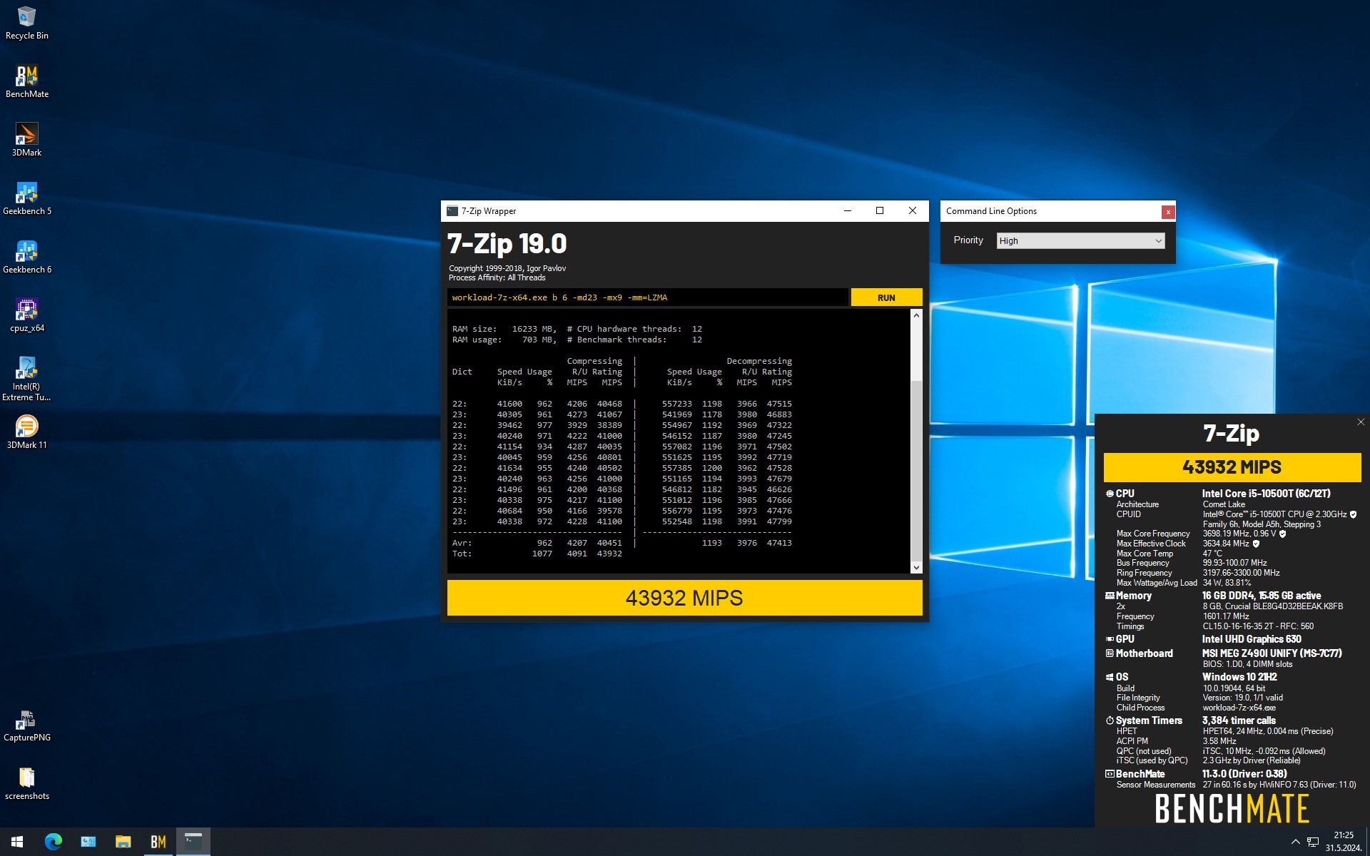Viewport: 1370px width, 856px height.
Task: Click the verified shield next to CPUID
Action: click(1353, 514)
